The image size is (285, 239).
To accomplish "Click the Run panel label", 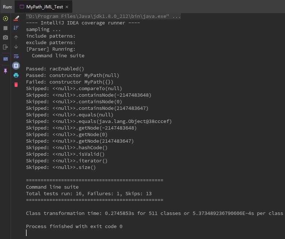I will 7,7.
